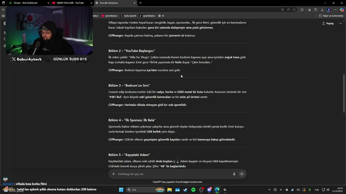Expand hidden system tray icons chevron
Viewport: 346px width, 194px height.
point(269,190)
